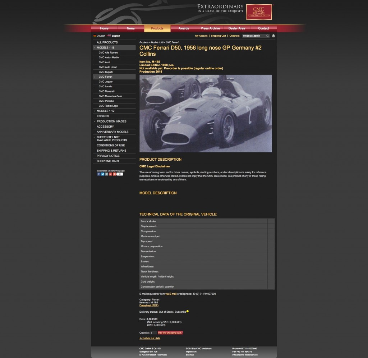This screenshot has height=358, width=368.
Task: Open Shopping Cart link in top bar
Action: [x=218, y=36]
